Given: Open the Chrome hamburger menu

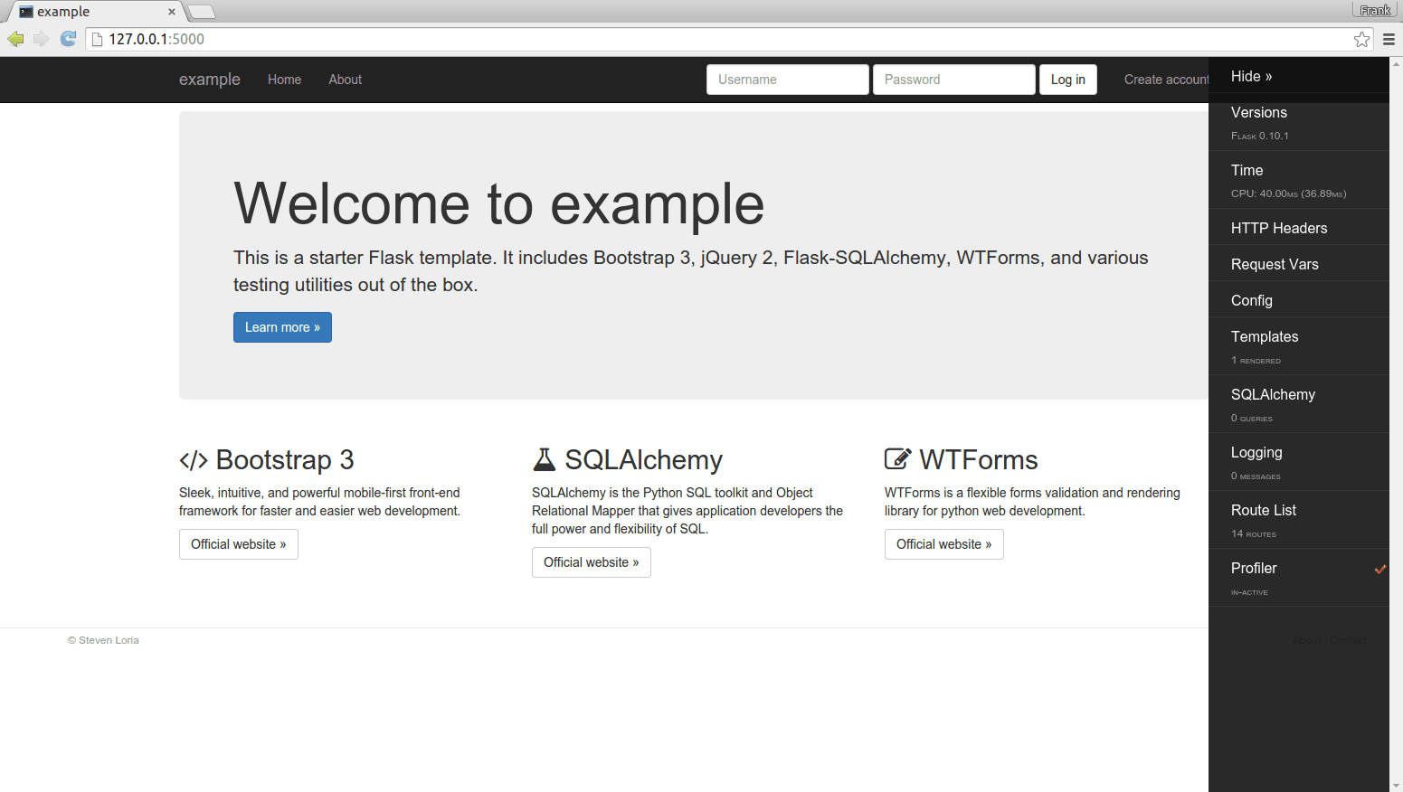Looking at the screenshot, I should pyautogui.click(x=1389, y=39).
